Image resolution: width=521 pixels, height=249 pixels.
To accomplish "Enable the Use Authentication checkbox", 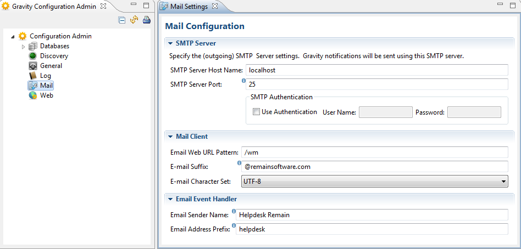I will coord(256,112).
